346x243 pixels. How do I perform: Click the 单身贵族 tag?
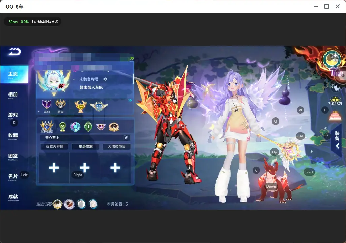click(86, 146)
